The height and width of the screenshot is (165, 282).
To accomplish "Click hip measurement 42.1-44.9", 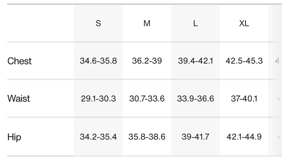I will (x=244, y=137).
